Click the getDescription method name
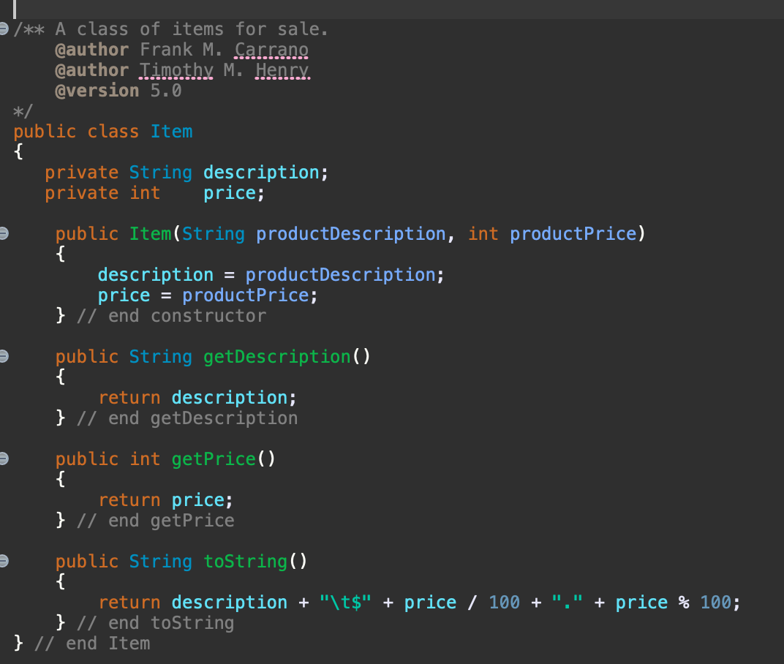Viewport: 784px width, 664px height. pos(277,357)
